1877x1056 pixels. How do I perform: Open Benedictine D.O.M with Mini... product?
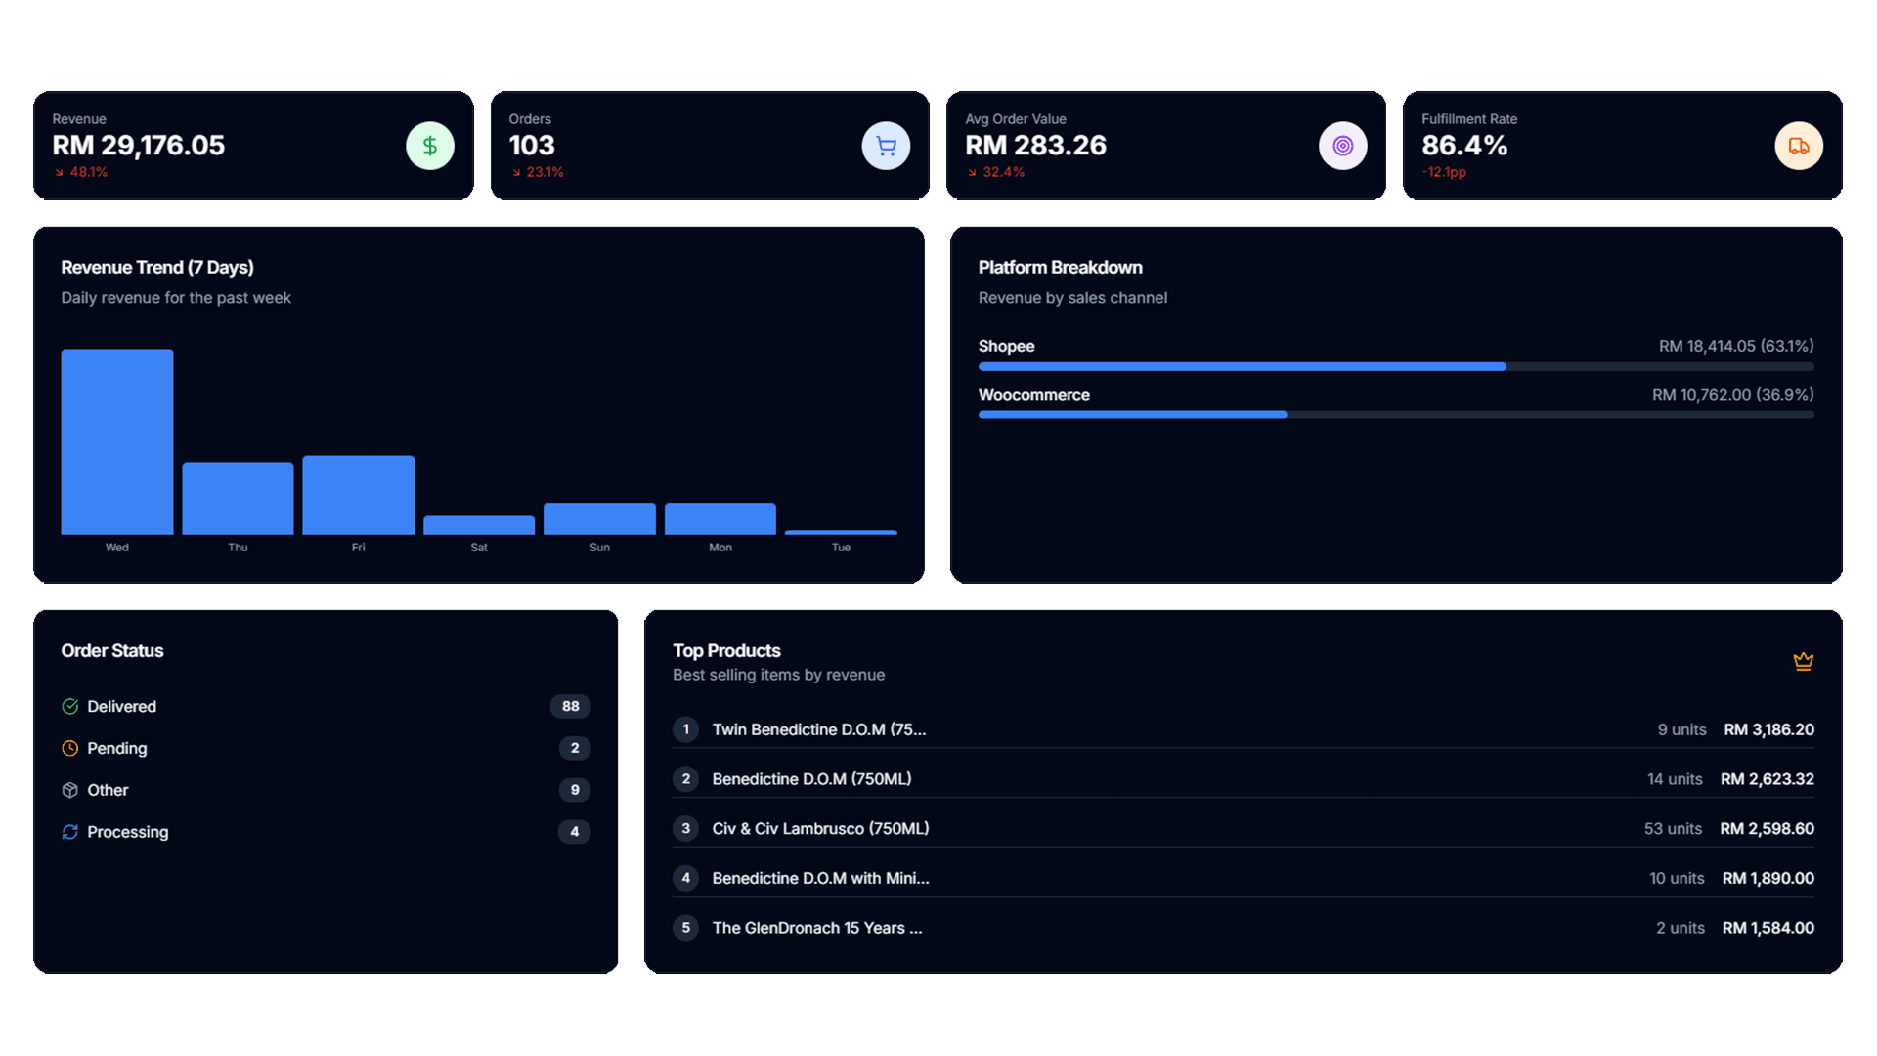[821, 878]
